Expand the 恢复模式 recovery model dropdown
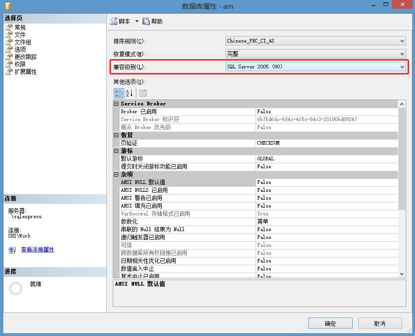 [402, 54]
